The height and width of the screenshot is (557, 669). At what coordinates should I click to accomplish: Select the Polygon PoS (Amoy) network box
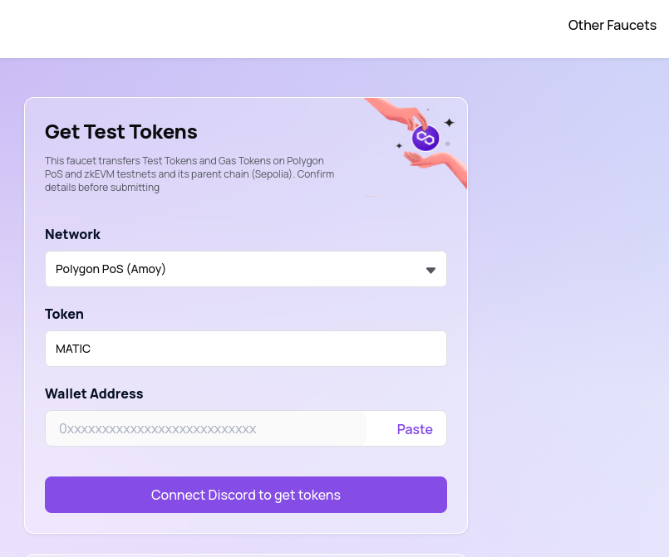click(x=233, y=269)
